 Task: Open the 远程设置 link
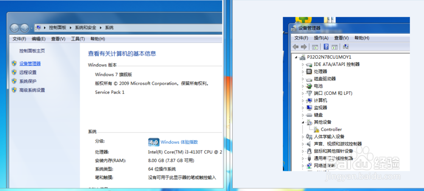pos(28,72)
